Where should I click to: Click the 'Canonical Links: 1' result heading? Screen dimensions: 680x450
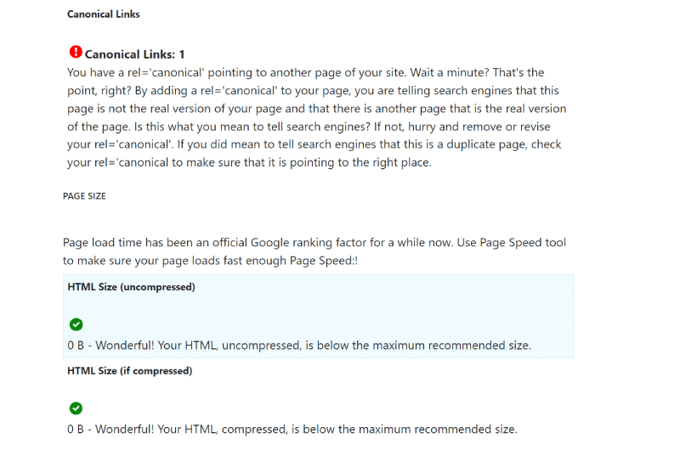(134, 54)
